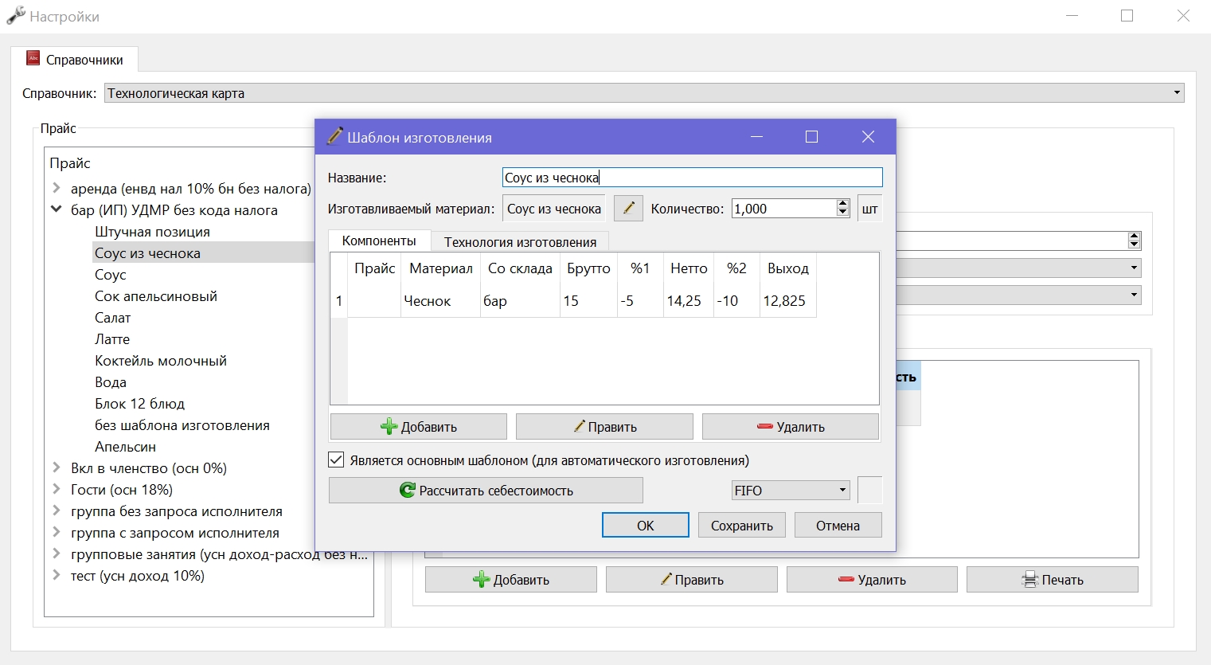Collapse the бар (ИП) УДМР tree node

click(x=57, y=209)
